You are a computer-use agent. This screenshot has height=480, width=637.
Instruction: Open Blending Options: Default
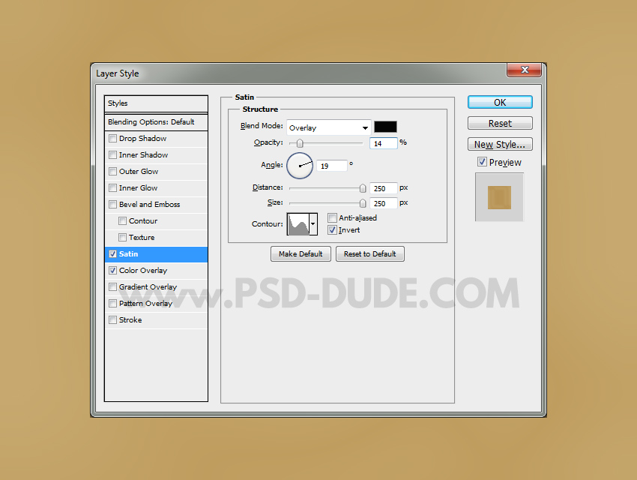tap(156, 122)
